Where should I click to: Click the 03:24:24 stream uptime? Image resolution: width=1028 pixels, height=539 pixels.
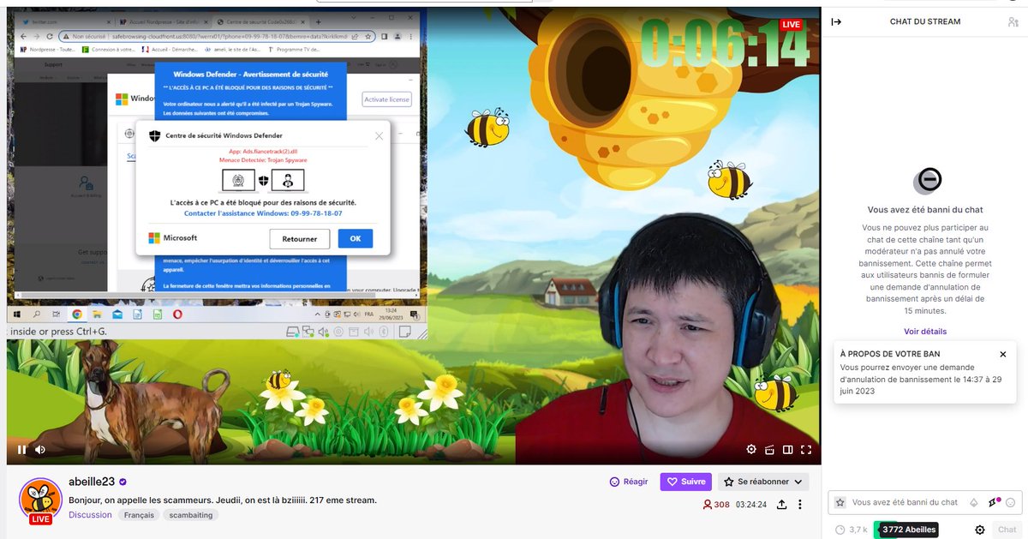coord(751,505)
